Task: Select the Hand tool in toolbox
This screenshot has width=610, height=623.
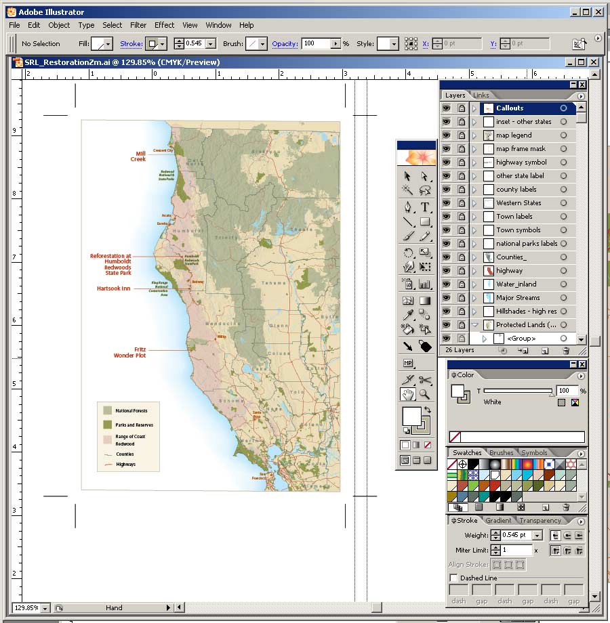Action: point(407,394)
